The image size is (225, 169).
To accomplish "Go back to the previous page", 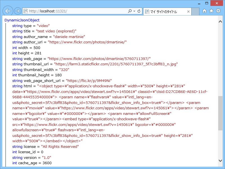I will (8, 11).
